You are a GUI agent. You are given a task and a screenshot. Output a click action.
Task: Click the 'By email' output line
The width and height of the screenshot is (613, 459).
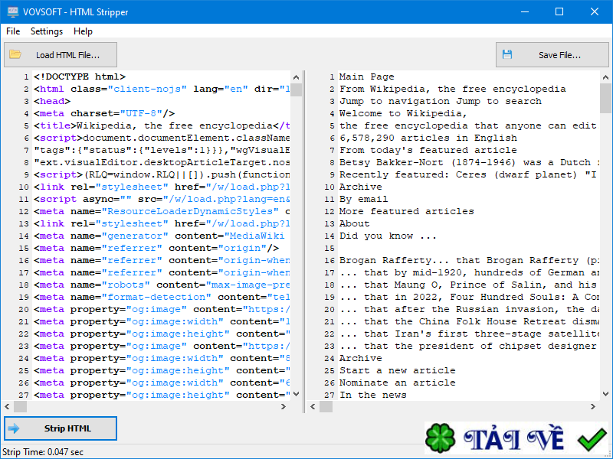(363, 200)
